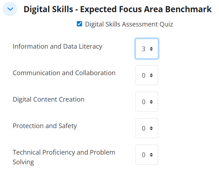Open the Communication and Collaboration dropdown
Image resolution: width=219 pixels, height=170 pixels.
pyautogui.click(x=147, y=75)
